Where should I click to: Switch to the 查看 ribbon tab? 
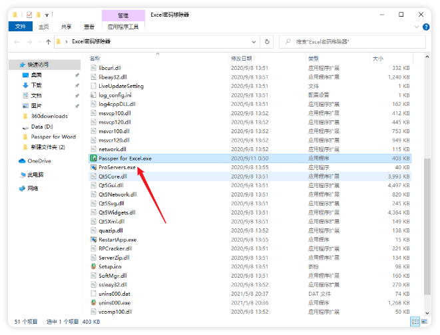89,27
